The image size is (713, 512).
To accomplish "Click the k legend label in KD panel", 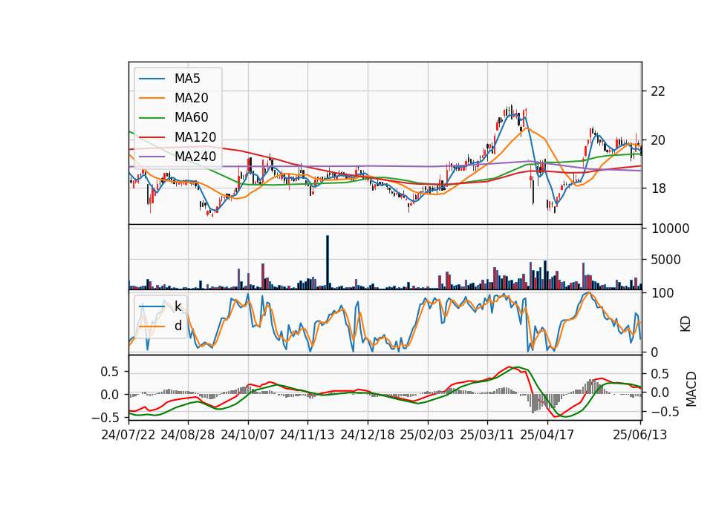I will point(178,306).
